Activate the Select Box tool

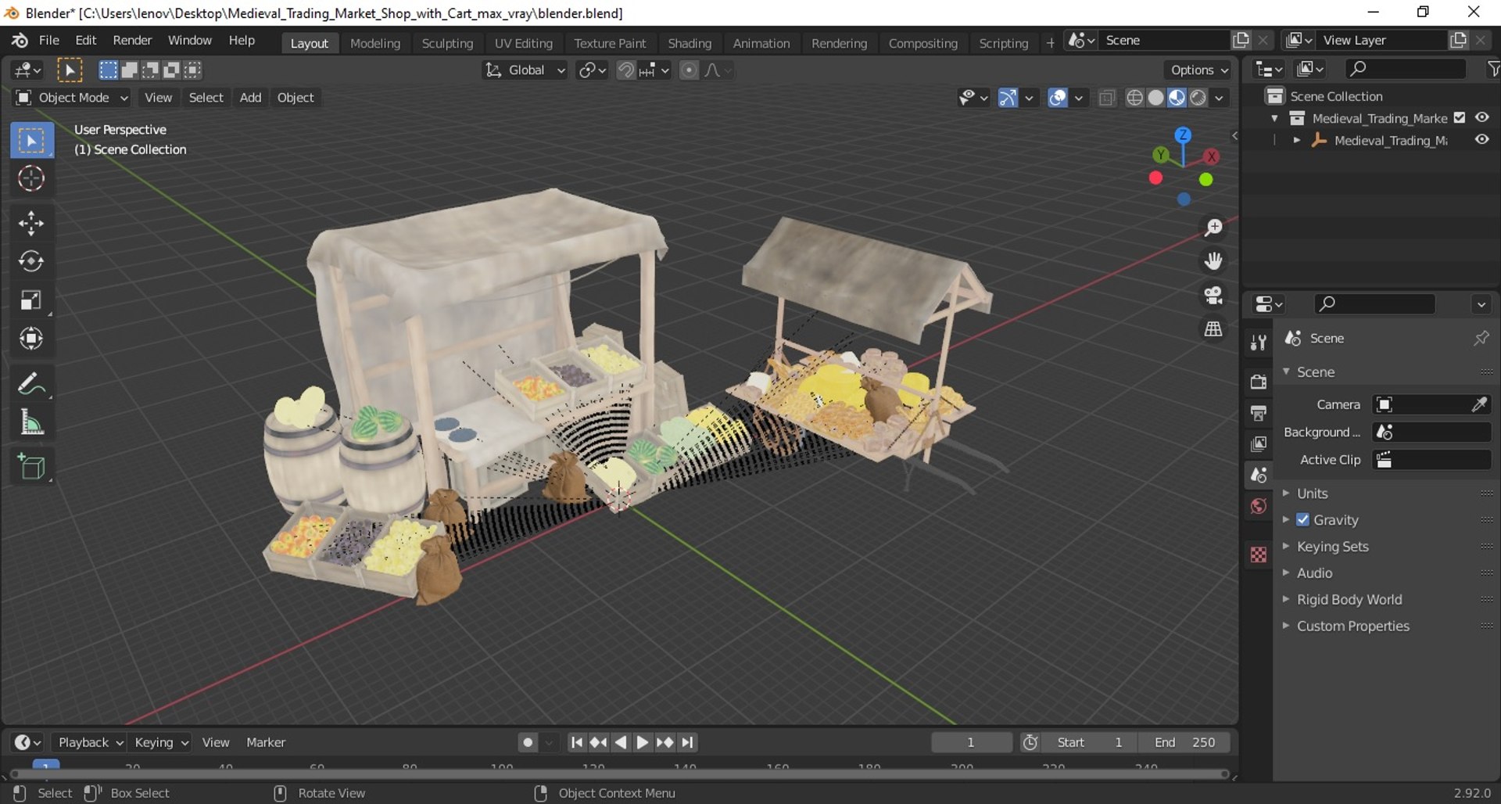31,141
